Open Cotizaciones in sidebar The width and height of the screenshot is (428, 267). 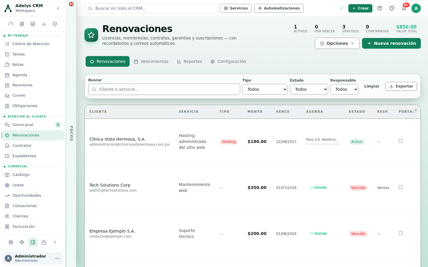point(33,206)
